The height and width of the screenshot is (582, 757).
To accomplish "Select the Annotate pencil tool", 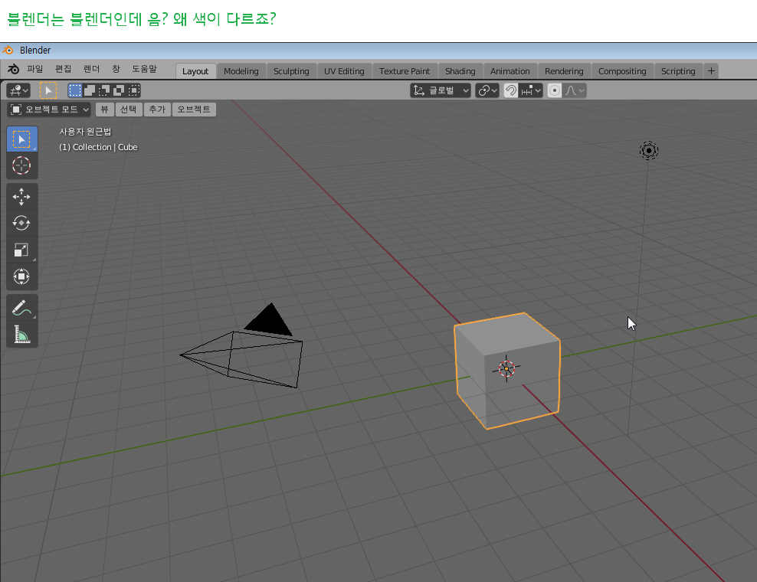I will [21, 307].
